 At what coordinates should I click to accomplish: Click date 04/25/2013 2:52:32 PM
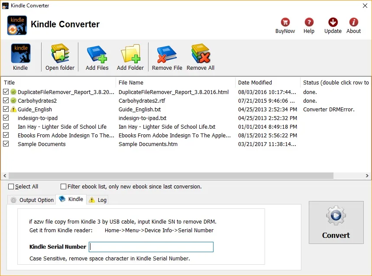coord(268,118)
